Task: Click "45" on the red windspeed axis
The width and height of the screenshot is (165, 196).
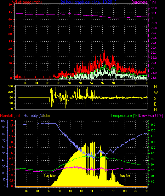Action: (10, 12)
